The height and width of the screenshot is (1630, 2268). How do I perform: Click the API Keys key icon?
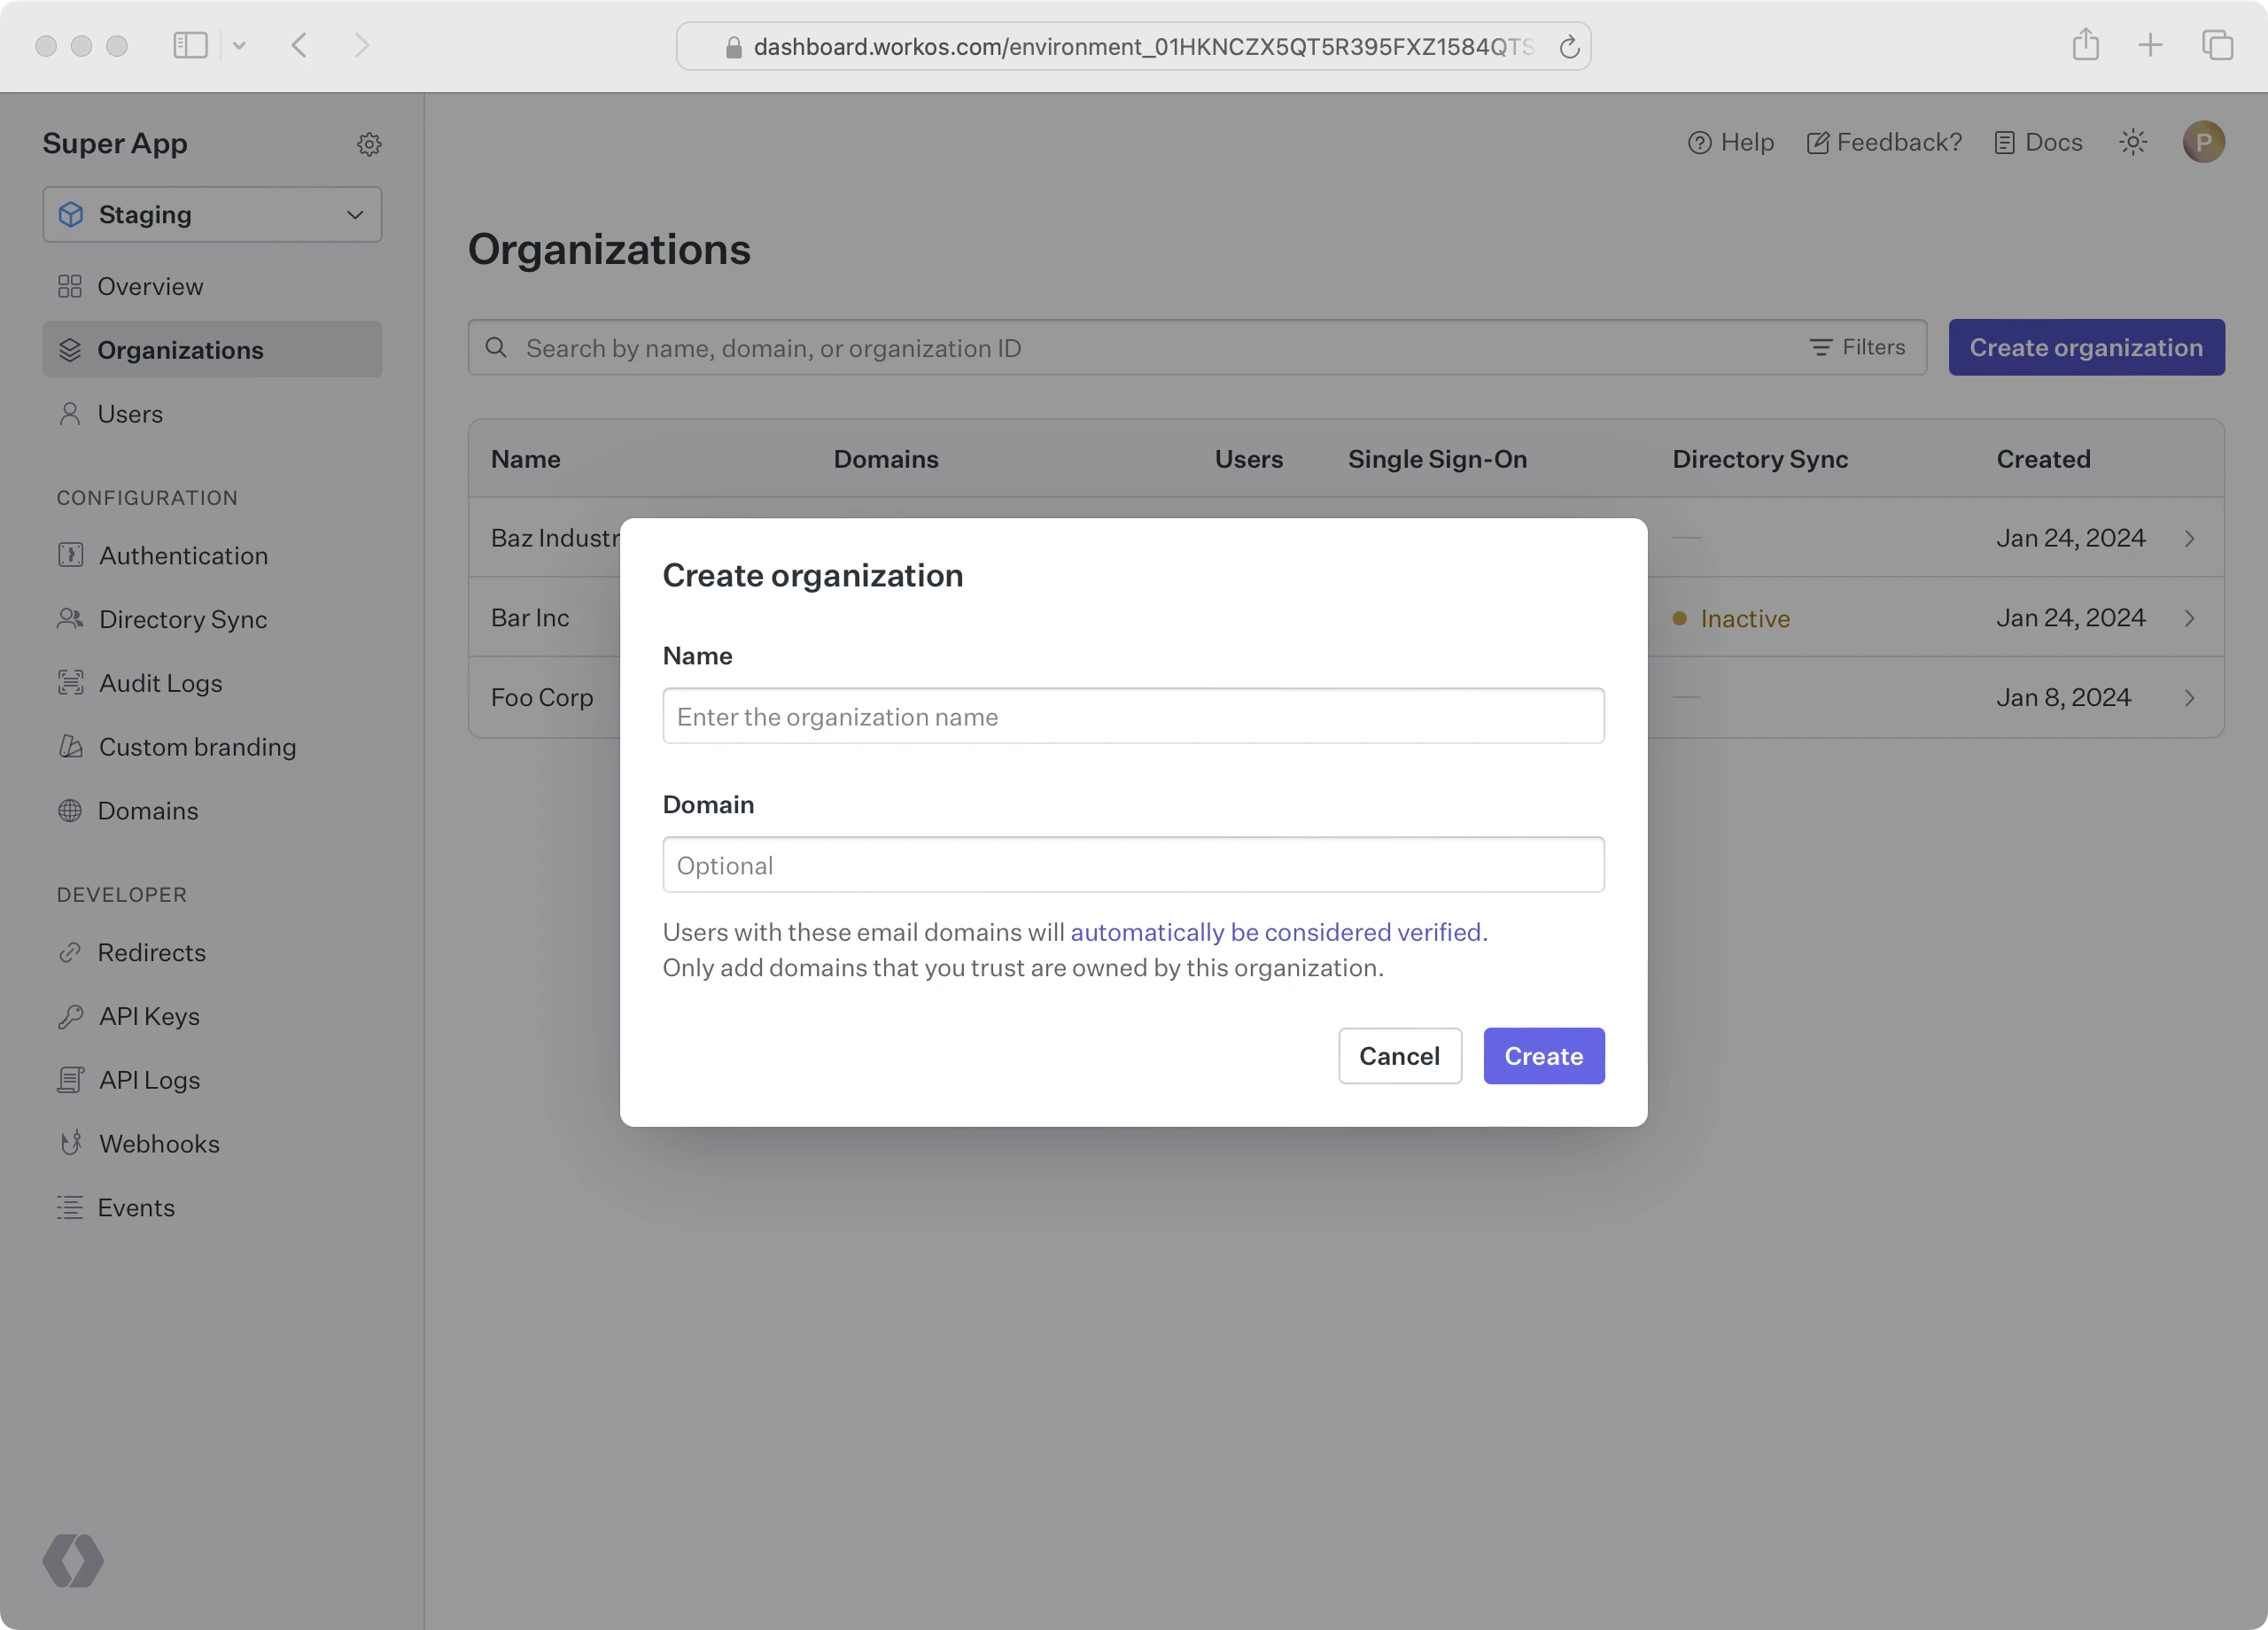click(x=70, y=1016)
